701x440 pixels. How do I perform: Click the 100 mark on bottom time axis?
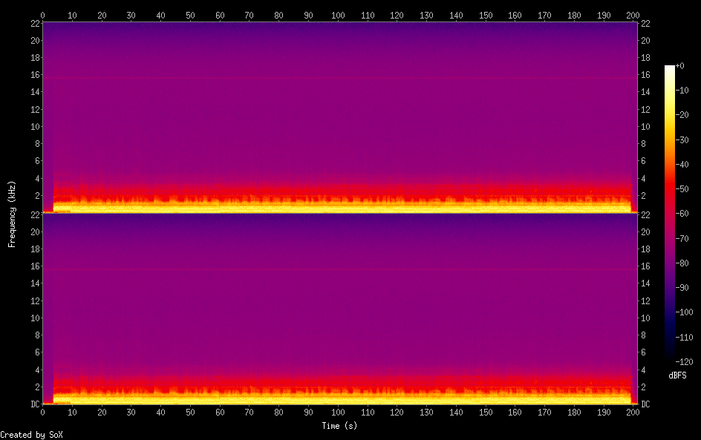(338, 412)
